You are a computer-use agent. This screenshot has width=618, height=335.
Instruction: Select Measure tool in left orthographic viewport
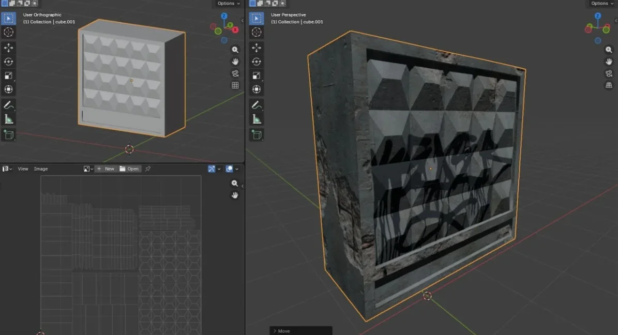pyautogui.click(x=9, y=119)
